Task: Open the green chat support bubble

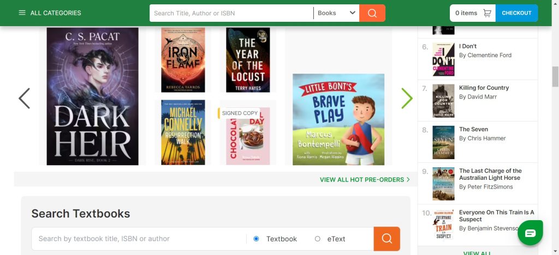Action: (x=530, y=233)
